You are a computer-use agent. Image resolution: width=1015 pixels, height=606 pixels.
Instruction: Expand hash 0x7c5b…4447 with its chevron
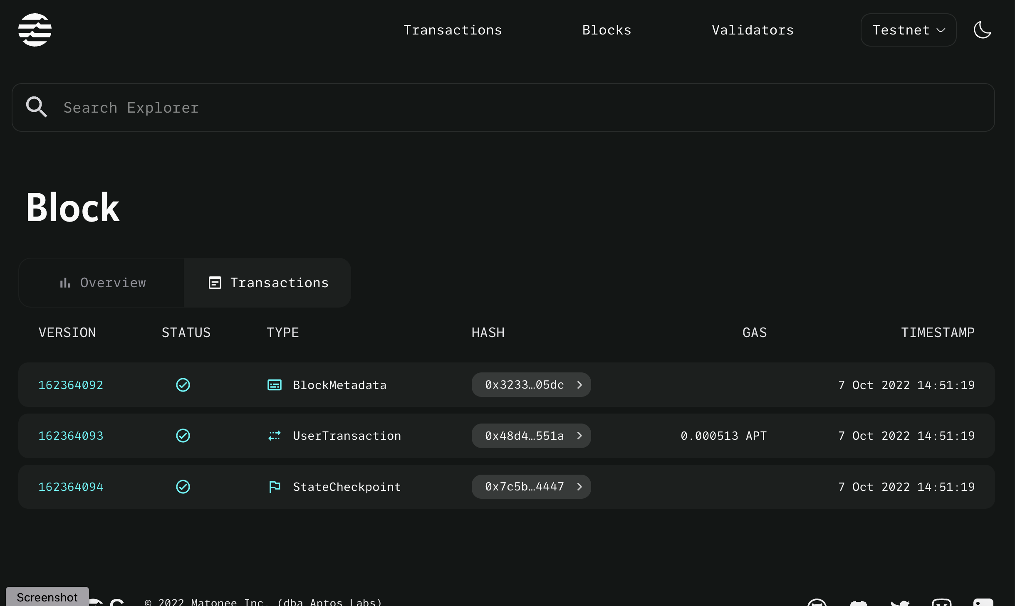pos(579,487)
